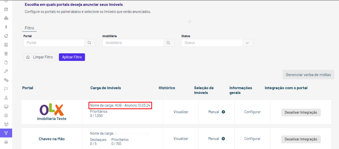Select the Filtro tab
This screenshot has height=149, width=339.
[29, 28]
